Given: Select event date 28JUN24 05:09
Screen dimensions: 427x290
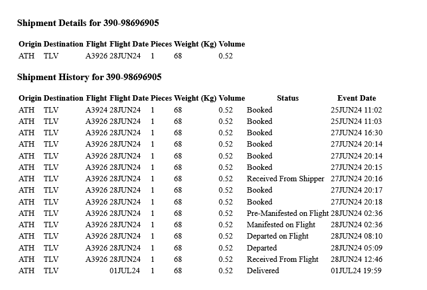Looking at the screenshot, I should point(356,248).
